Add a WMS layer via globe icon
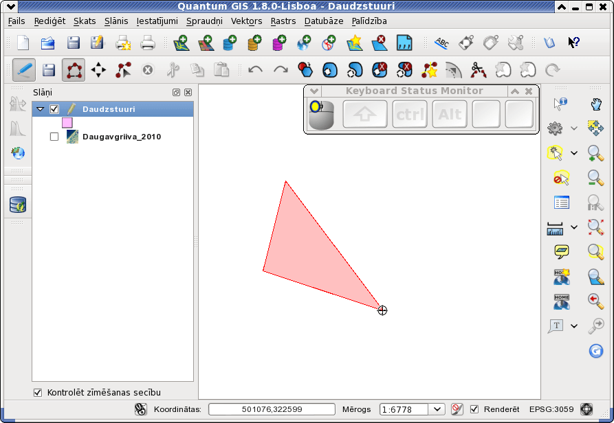Screen dimensions: 614x423 tap(304, 43)
